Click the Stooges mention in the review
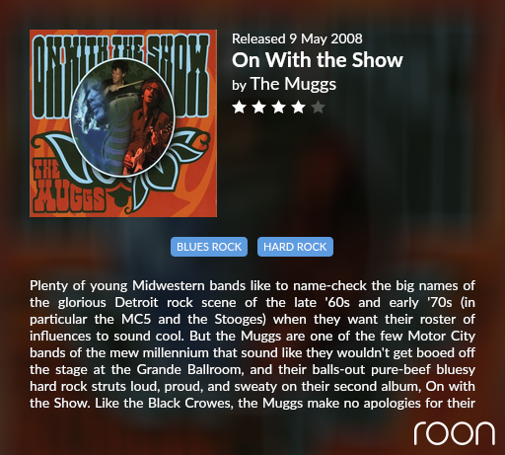The image size is (505, 455). [240, 319]
